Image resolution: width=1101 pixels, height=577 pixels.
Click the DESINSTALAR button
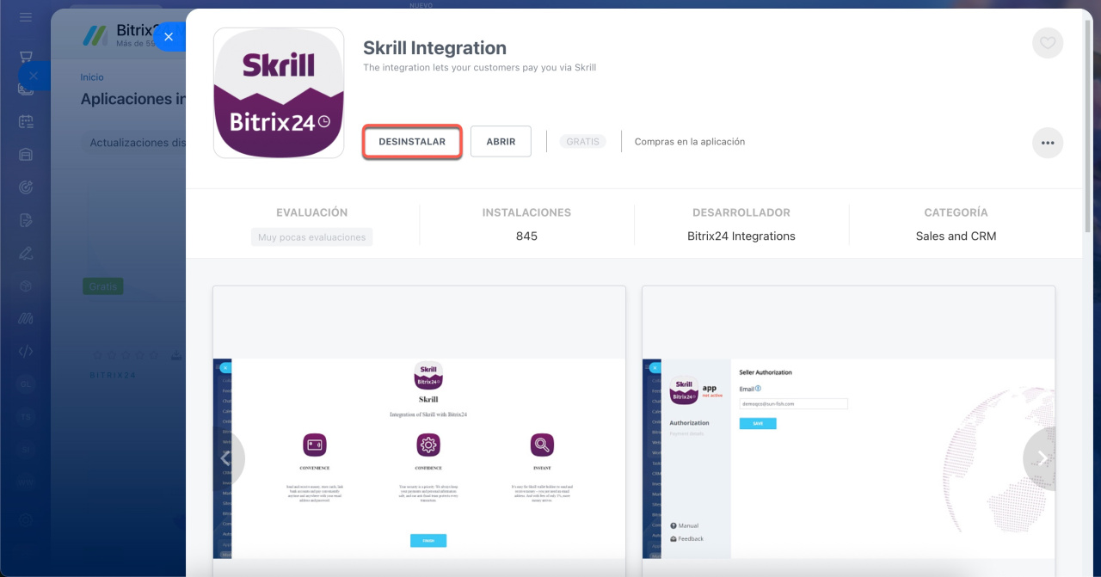click(412, 142)
